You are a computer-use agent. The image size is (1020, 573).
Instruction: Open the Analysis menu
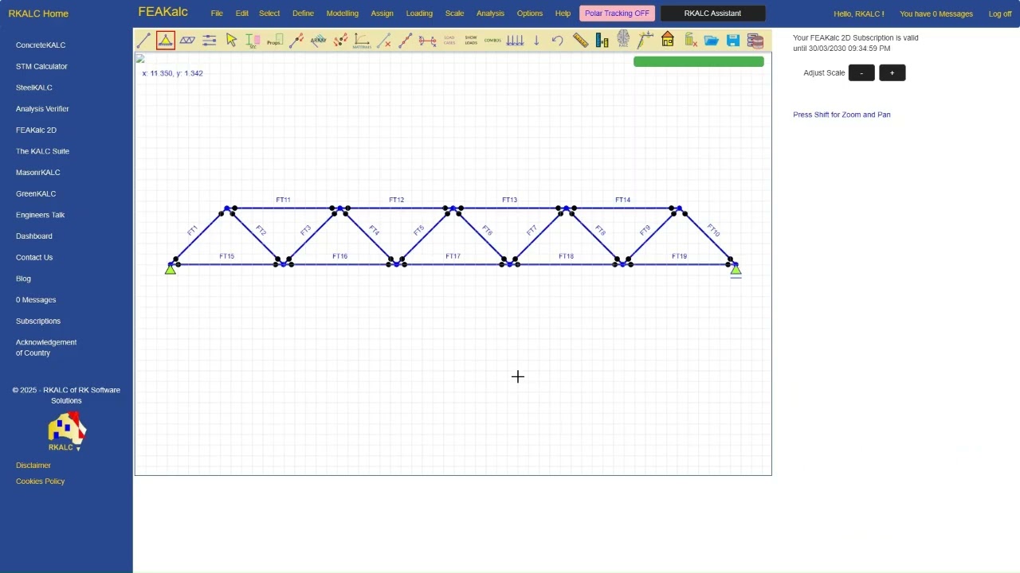(490, 14)
